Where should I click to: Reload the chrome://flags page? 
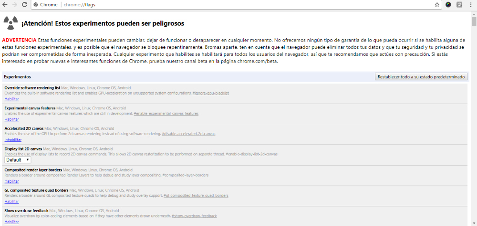24,5
